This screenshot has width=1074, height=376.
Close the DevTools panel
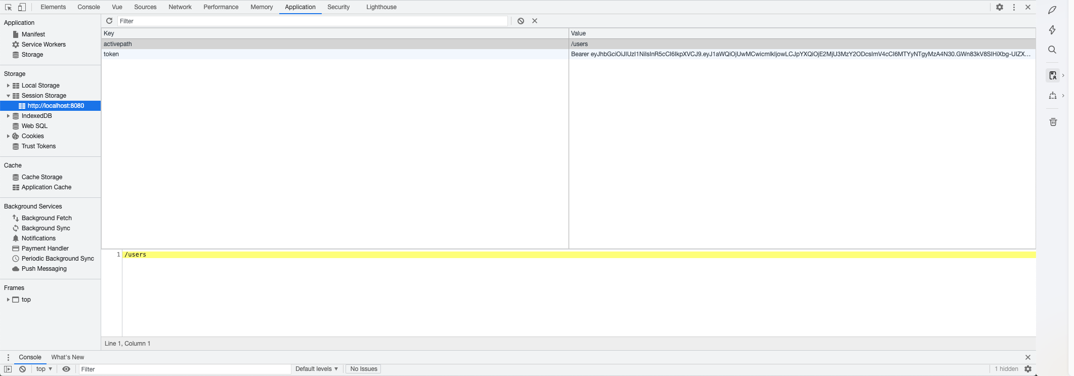[x=1028, y=7]
